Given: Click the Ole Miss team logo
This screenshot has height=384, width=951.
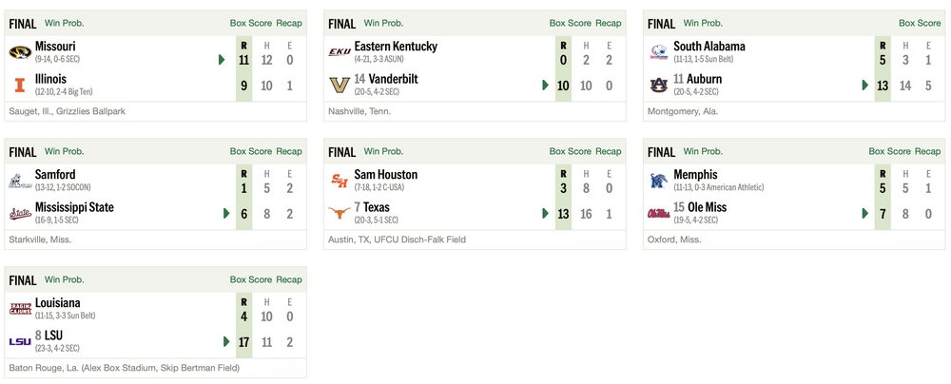Looking at the screenshot, I should [658, 213].
